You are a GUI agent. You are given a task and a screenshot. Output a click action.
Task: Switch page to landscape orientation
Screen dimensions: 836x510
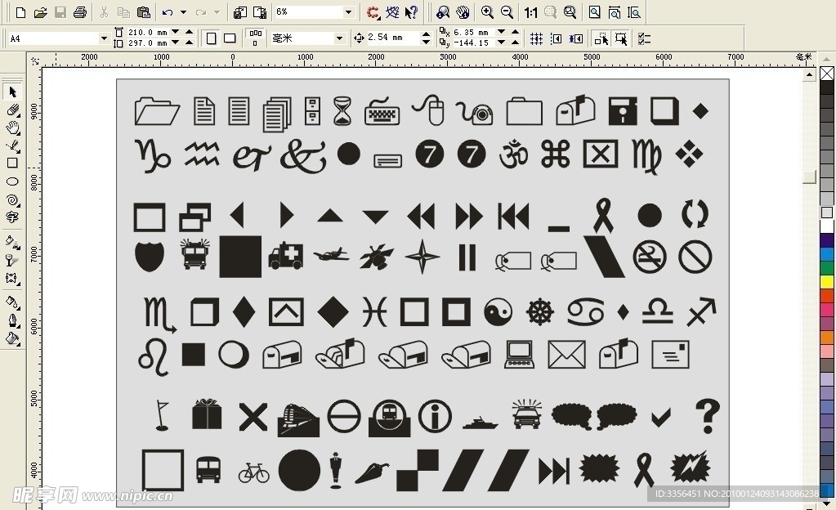[x=230, y=38]
